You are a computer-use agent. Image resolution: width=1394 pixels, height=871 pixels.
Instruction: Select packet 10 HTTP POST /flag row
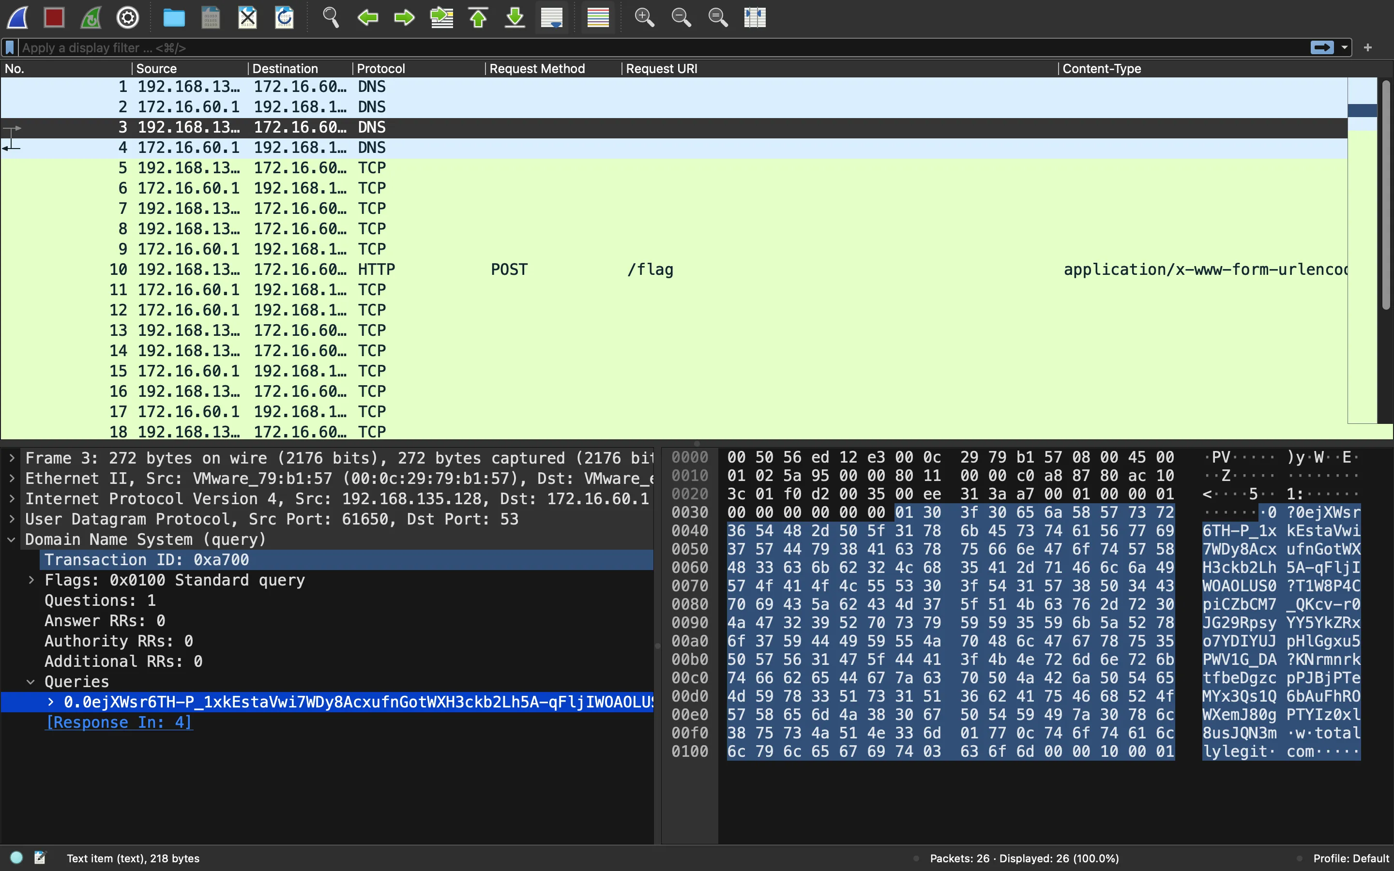pos(674,270)
